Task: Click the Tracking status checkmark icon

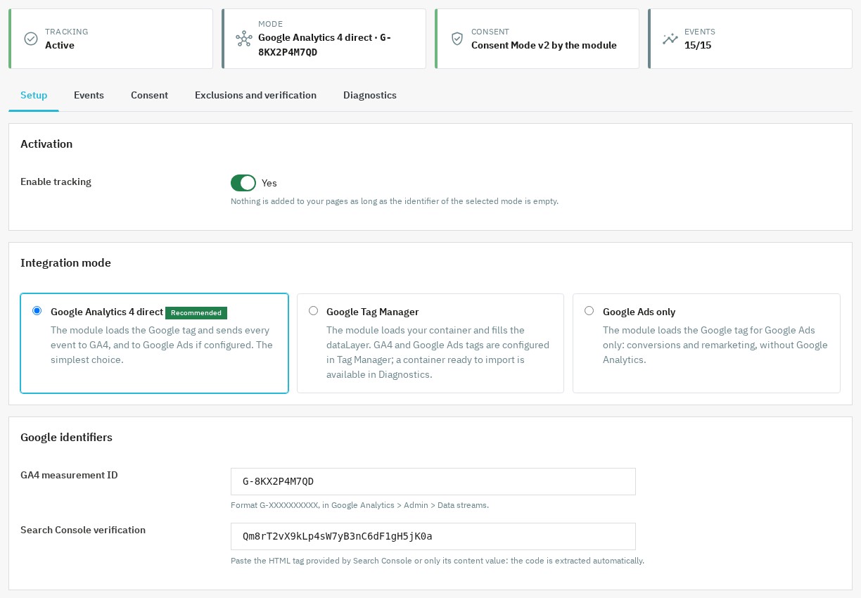Action: point(31,39)
